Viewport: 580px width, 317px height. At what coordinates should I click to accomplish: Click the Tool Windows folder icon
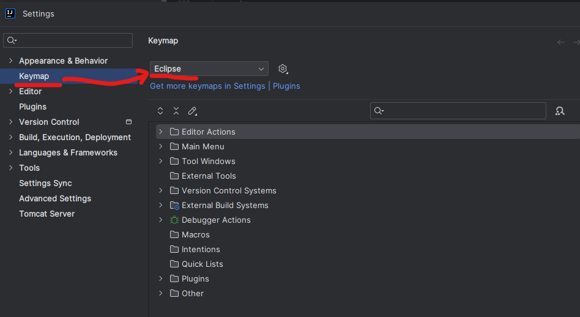(174, 162)
